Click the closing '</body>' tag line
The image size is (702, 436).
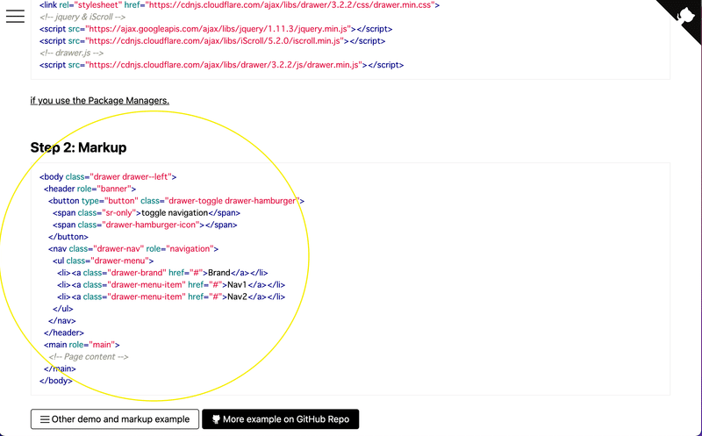pyautogui.click(x=56, y=381)
